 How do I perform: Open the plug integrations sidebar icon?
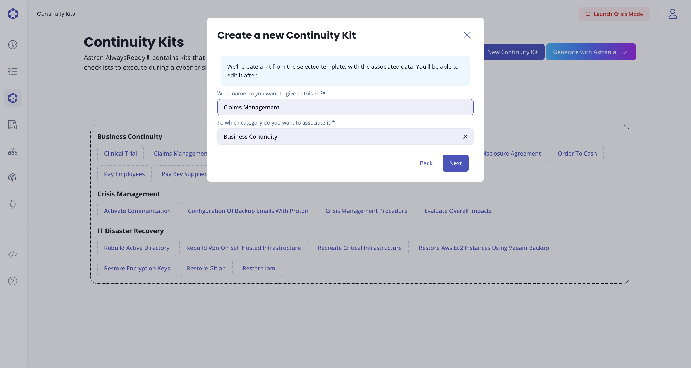13,204
